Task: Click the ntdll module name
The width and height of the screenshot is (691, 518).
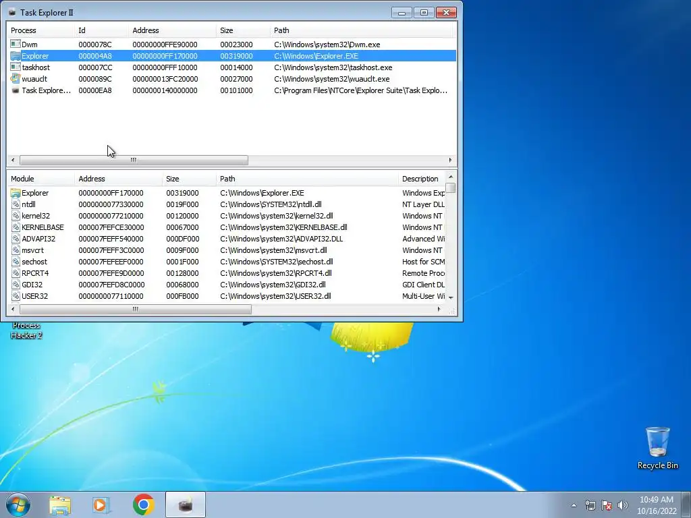Action: (28, 204)
